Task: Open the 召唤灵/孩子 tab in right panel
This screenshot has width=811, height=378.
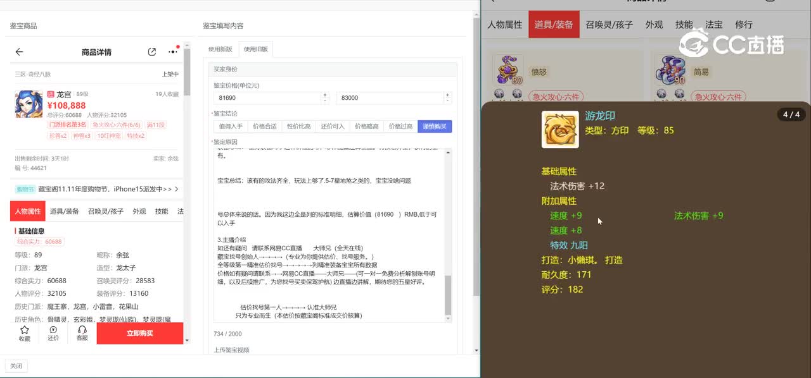Action: click(608, 25)
